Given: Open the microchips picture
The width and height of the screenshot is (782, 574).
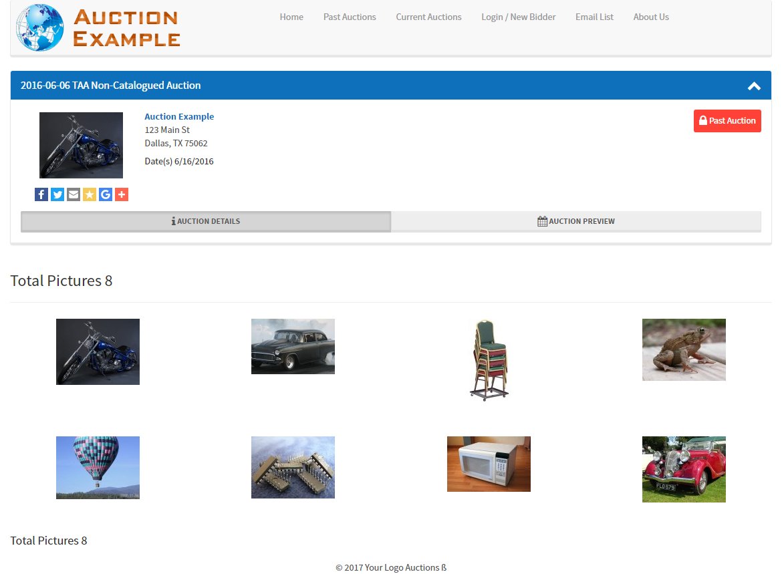Looking at the screenshot, I should point(293,467).
